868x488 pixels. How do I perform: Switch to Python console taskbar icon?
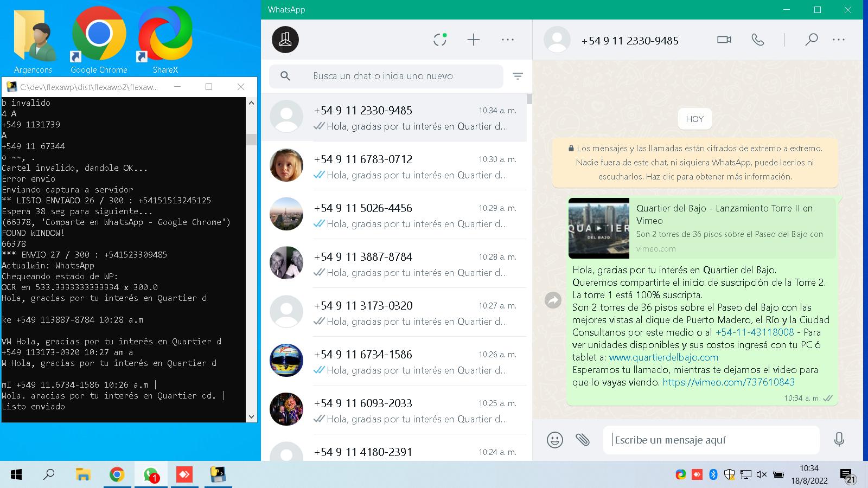218,475
